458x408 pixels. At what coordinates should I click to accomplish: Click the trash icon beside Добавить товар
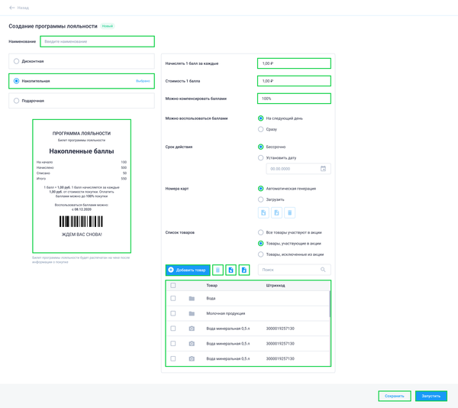coord(218,270)
